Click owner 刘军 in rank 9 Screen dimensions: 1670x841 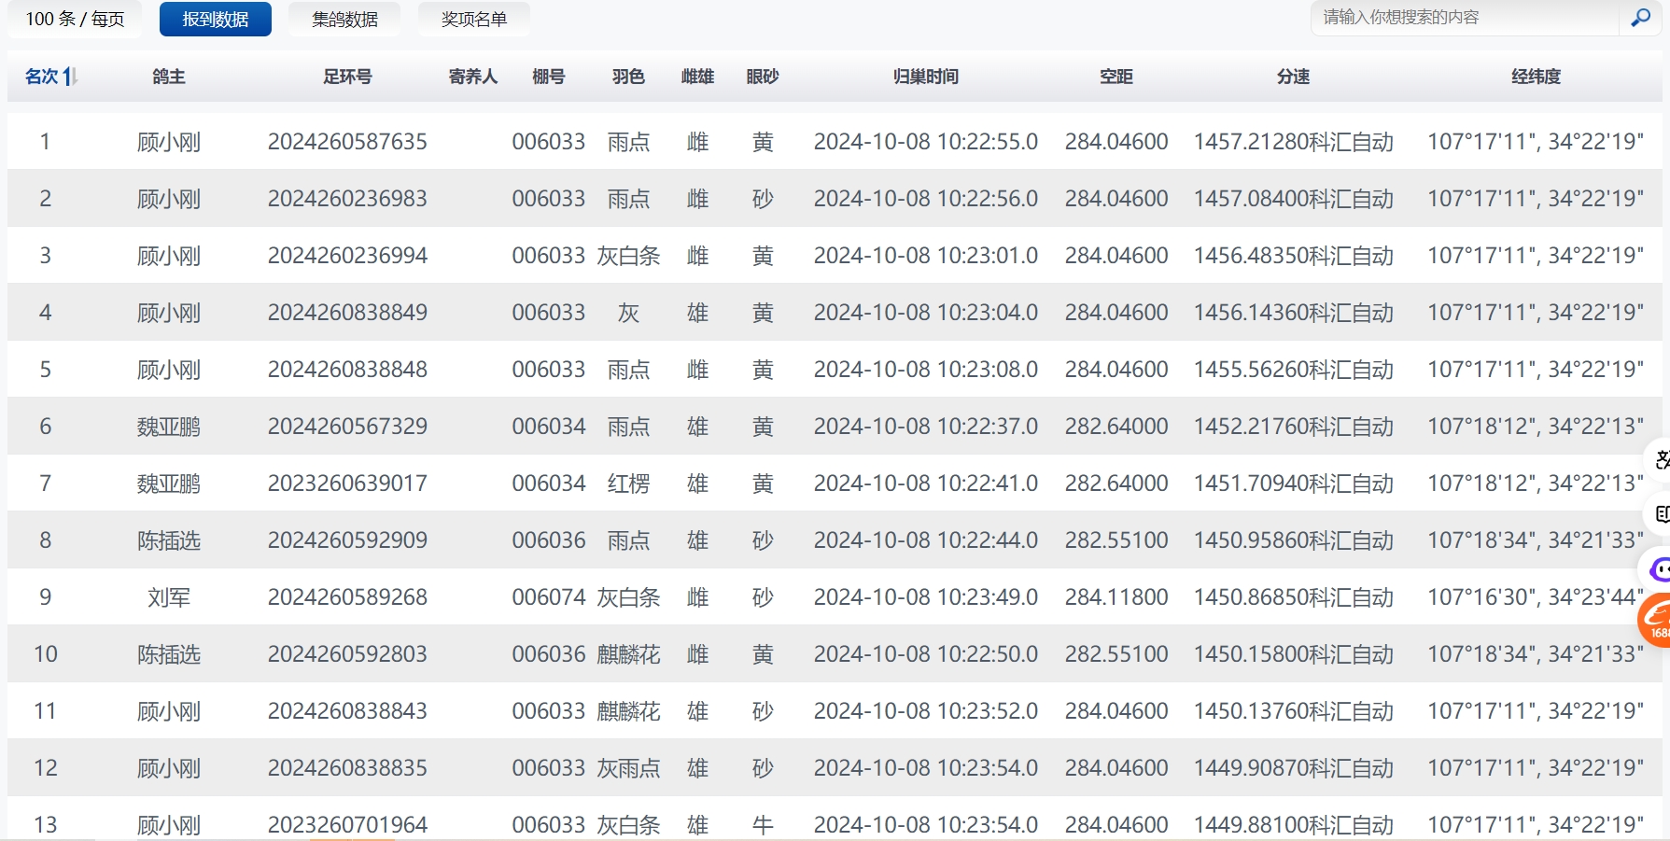[x=169, y=597]
